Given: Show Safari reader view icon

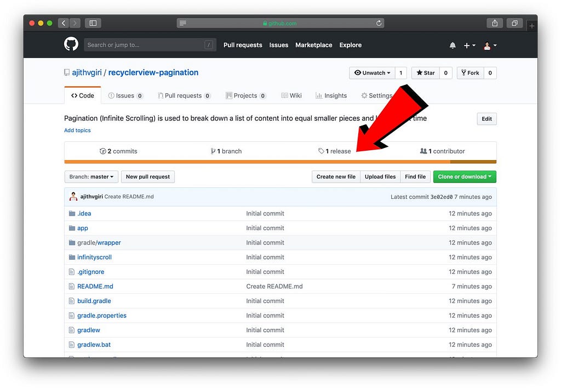Looking at the screenshot, I should coord(183,23).
